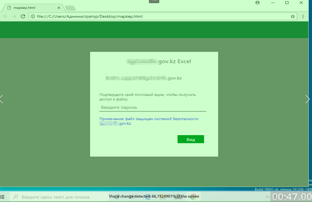
Task: Select the маркер.html tab
Action: point(33,8)
